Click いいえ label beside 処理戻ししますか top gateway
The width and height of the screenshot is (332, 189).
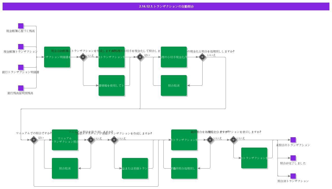(x=211, y=55)
